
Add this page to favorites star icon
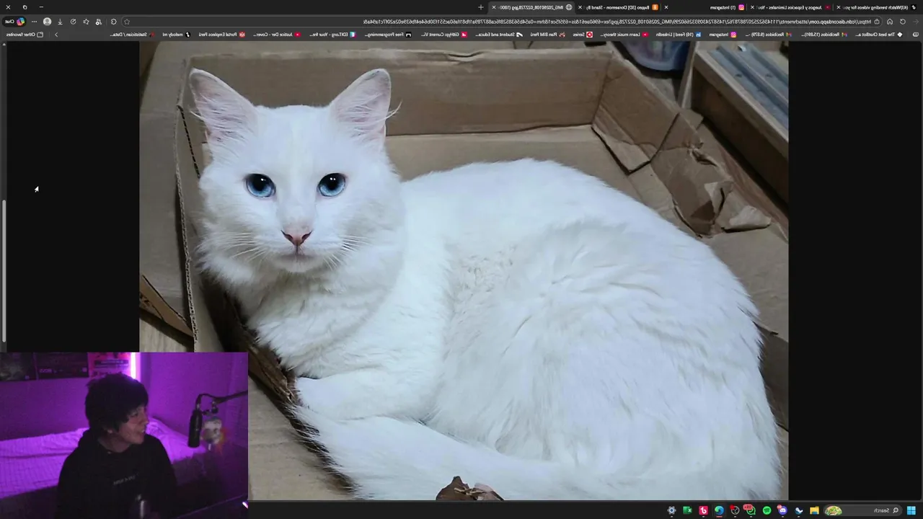tap(127, 22)
